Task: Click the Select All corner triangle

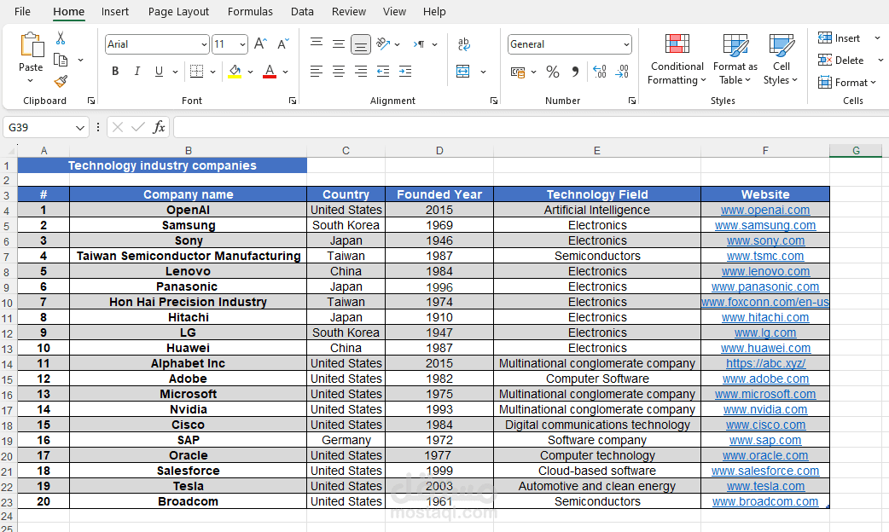Action: pyautogui.click(x=10, y=151)
